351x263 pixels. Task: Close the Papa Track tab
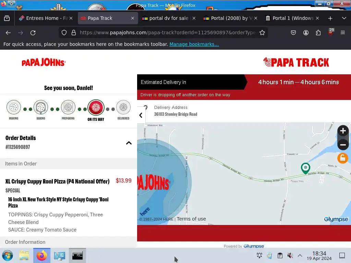pos(133,18)
